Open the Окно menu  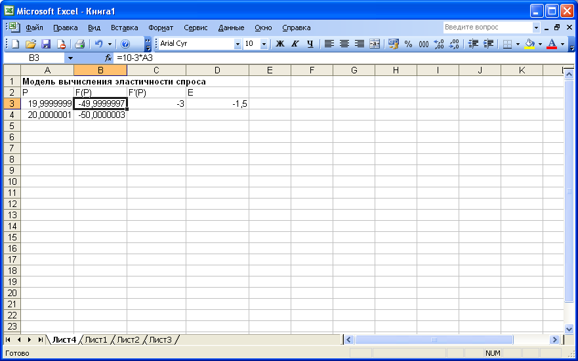(x=263, y=28)
